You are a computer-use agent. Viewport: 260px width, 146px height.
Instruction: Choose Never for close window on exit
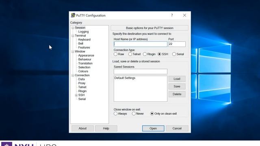click(x=134, y=114)
